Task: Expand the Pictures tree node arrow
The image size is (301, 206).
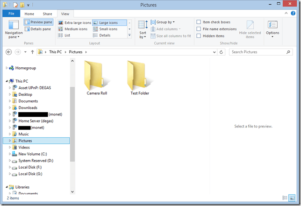Action: point(10,141)
